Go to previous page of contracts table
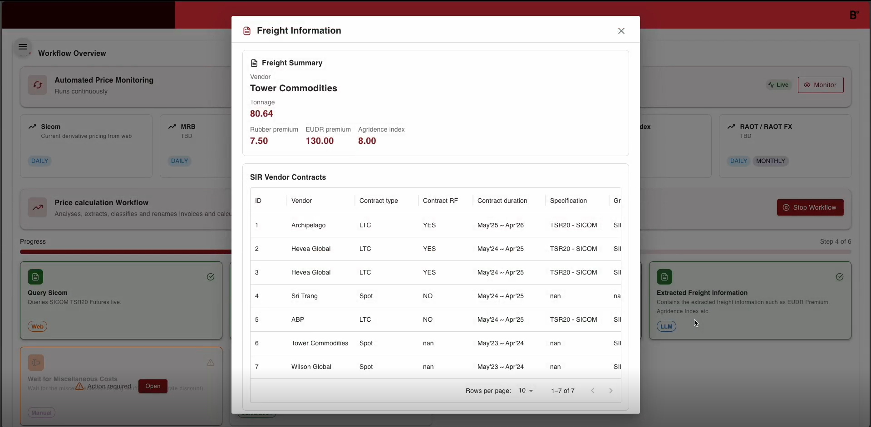 click(593, 391)
